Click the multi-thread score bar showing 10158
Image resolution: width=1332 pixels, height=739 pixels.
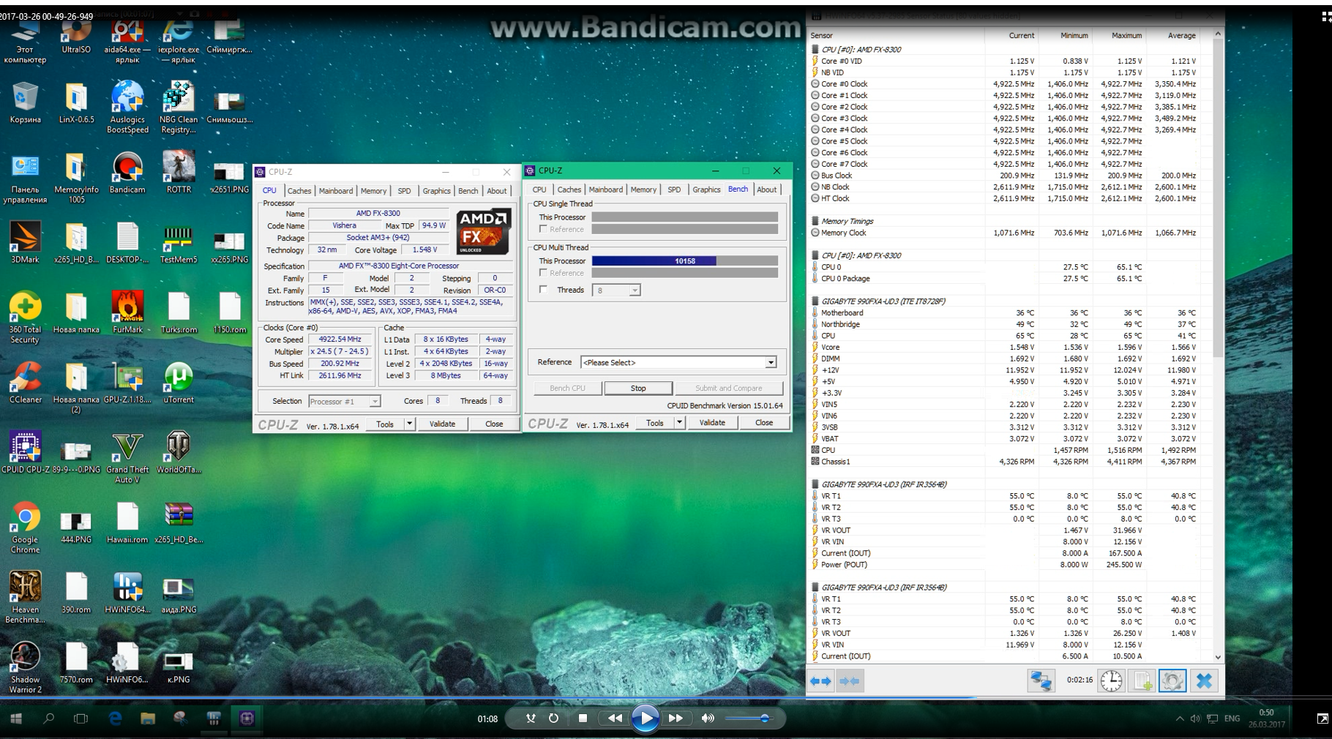click(685, 260)
